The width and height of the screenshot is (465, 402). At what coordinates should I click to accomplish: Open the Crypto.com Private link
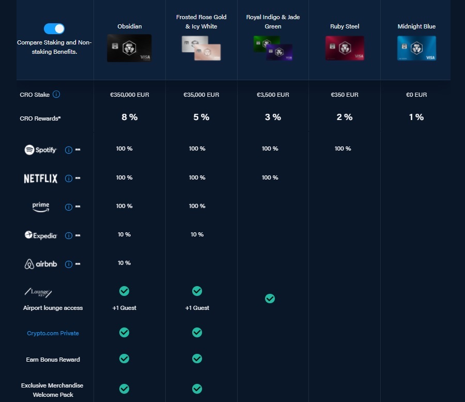click(53, 333)
